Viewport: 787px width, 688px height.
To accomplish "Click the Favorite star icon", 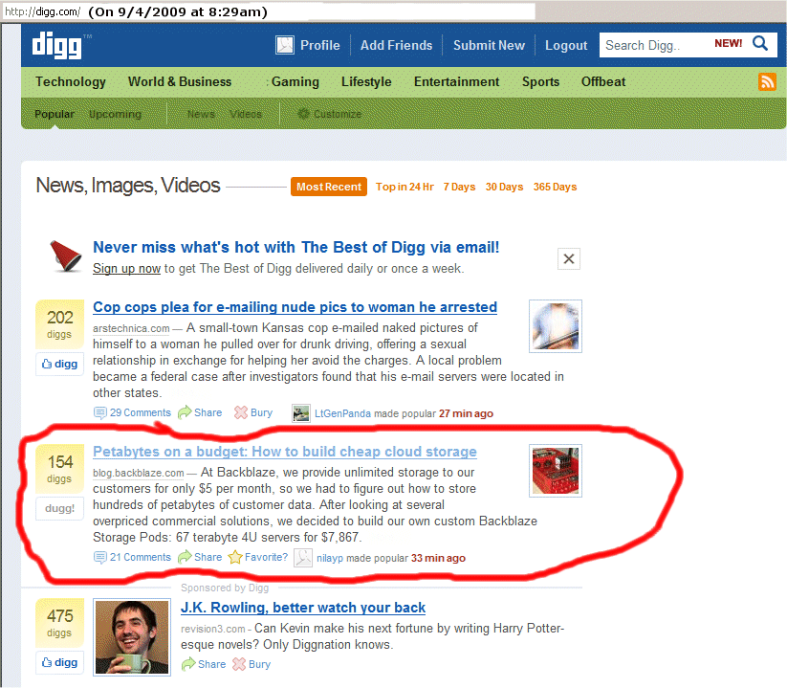I will tap(235, 557).
